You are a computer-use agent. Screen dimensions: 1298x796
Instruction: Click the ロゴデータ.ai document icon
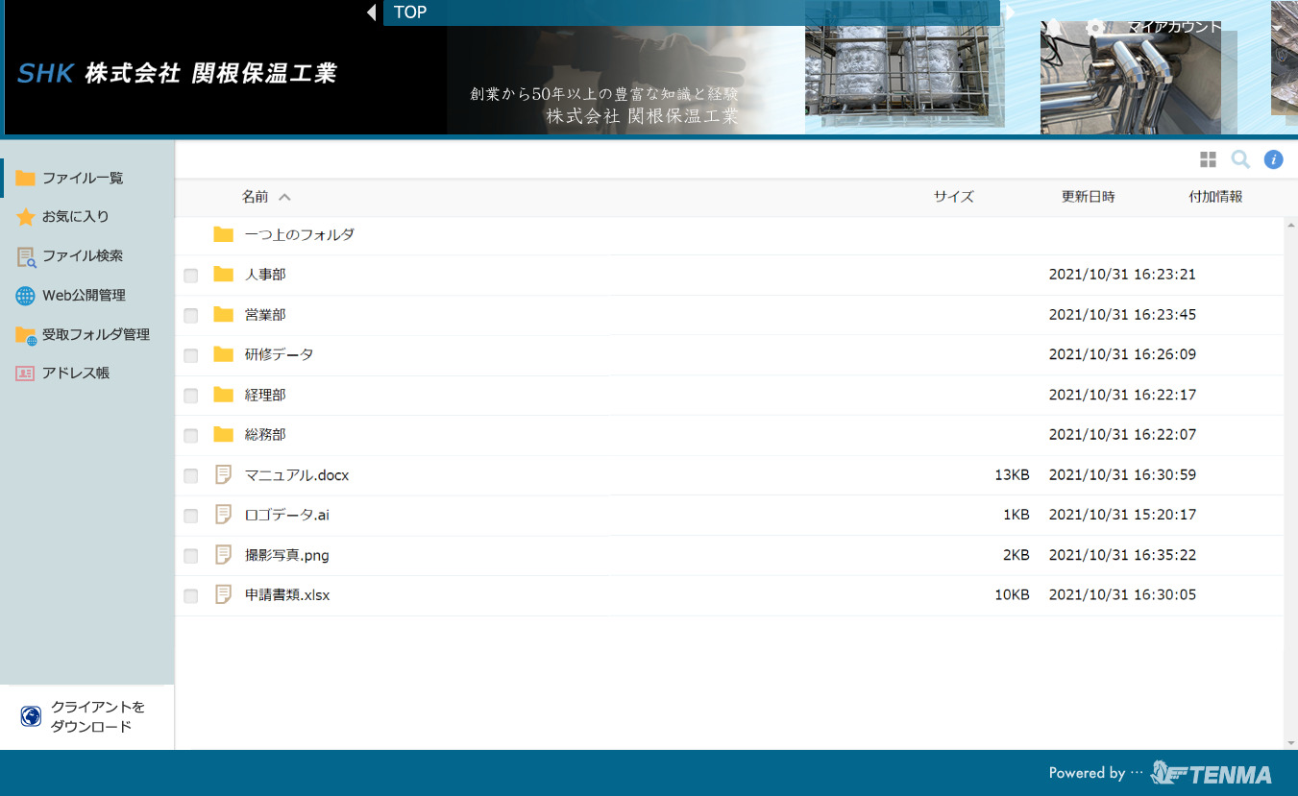224,515
